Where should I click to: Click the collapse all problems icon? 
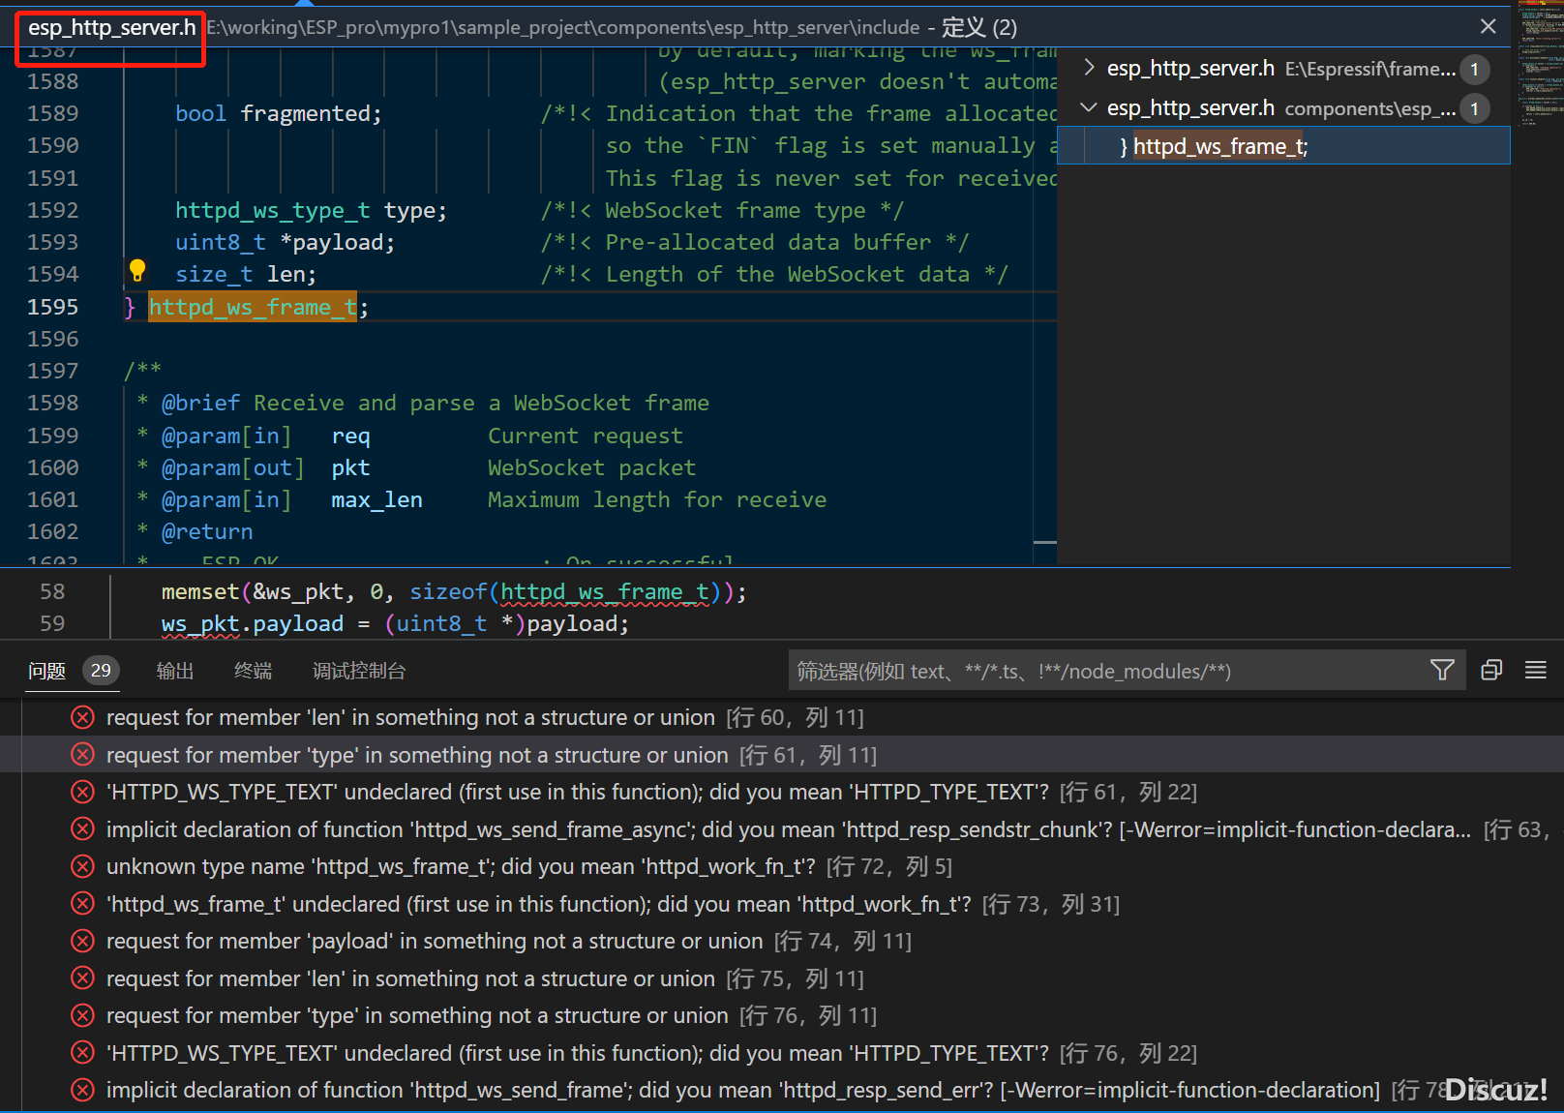click(1491, 670)
